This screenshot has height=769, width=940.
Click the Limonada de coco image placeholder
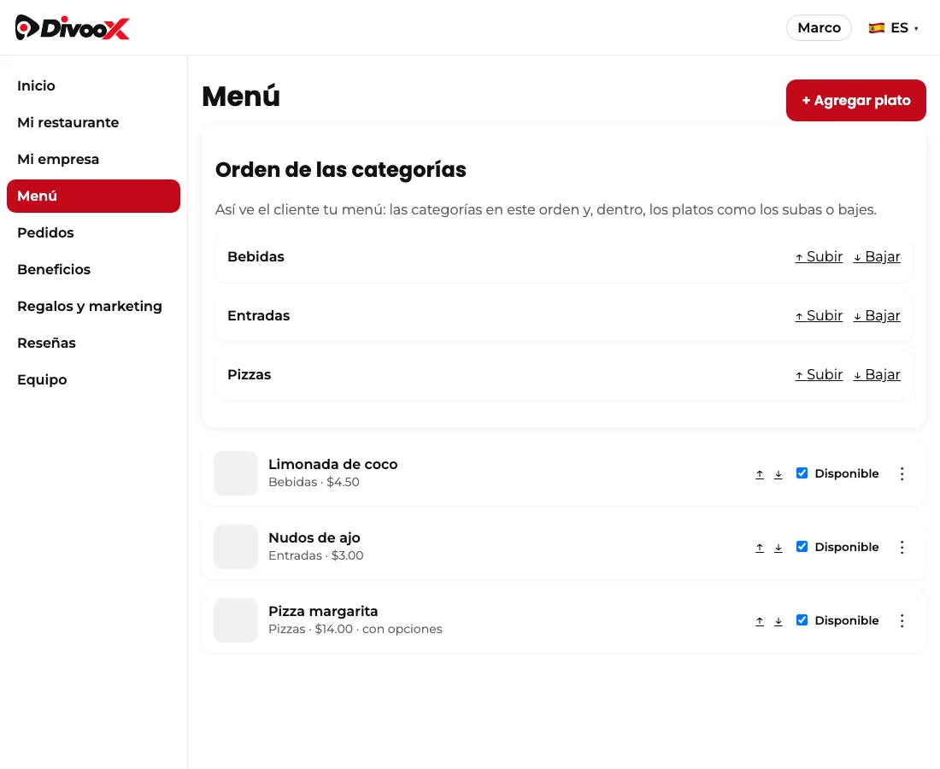coord(236,473)
